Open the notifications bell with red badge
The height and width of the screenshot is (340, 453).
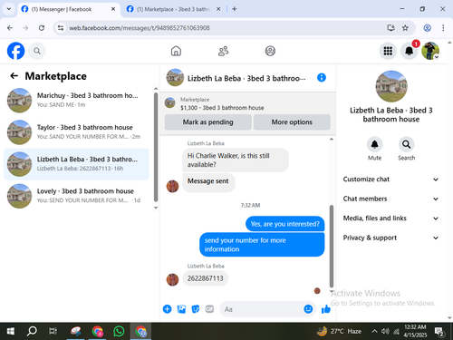(410, 51)
